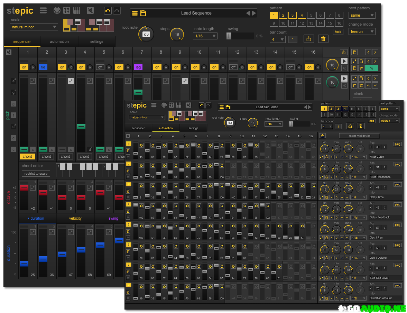Click the undo arrow in the back window
The image size is (407, 313).
tap(108, 11)
